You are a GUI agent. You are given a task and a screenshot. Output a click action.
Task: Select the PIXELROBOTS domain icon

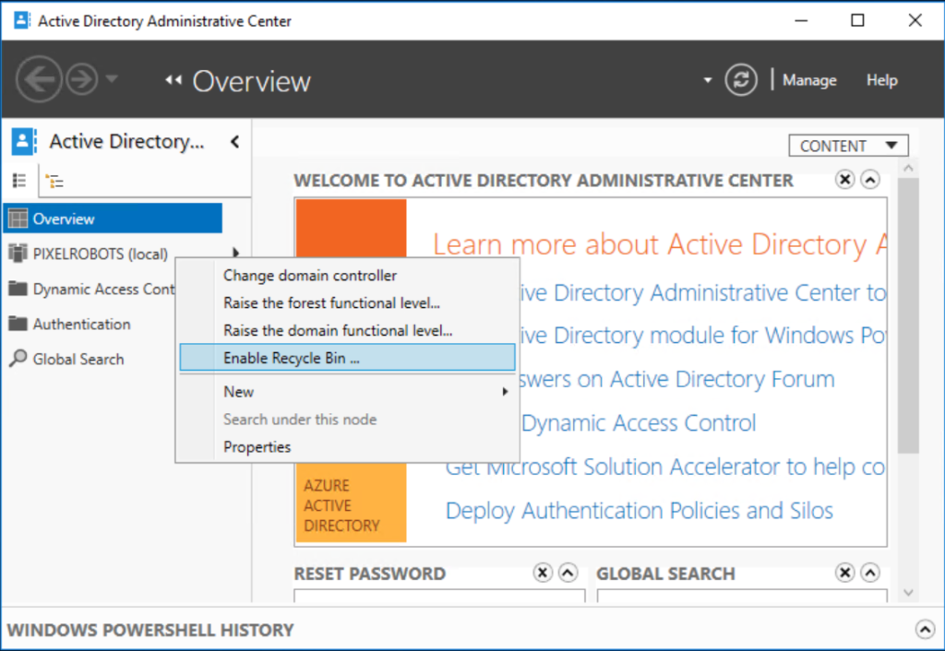click(x=20, y=253)
